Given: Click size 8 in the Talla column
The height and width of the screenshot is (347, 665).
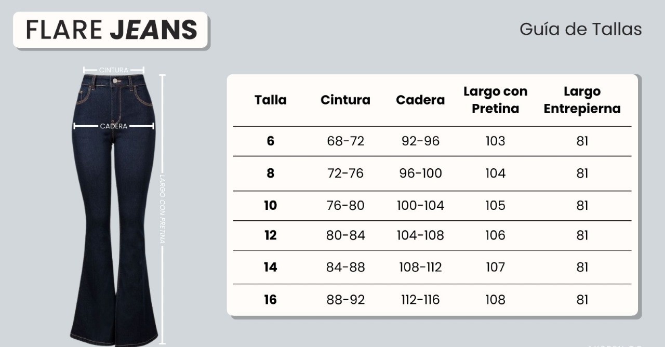Looking at the screenshot, I should [270, 173].
